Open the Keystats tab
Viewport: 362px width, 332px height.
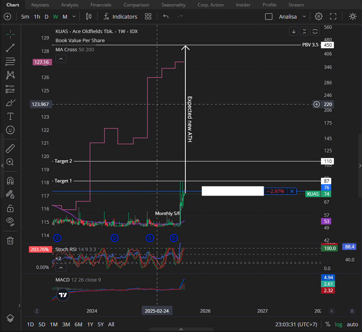40,5
